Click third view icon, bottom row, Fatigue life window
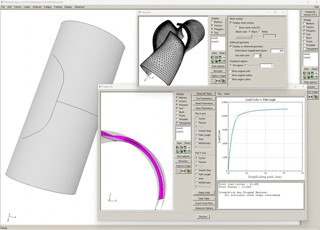Image resolution: width=320 pixels, height=230 pixels. [x=185, y=151]
